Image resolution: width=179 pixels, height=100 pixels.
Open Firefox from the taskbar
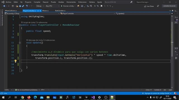[29, 97]
